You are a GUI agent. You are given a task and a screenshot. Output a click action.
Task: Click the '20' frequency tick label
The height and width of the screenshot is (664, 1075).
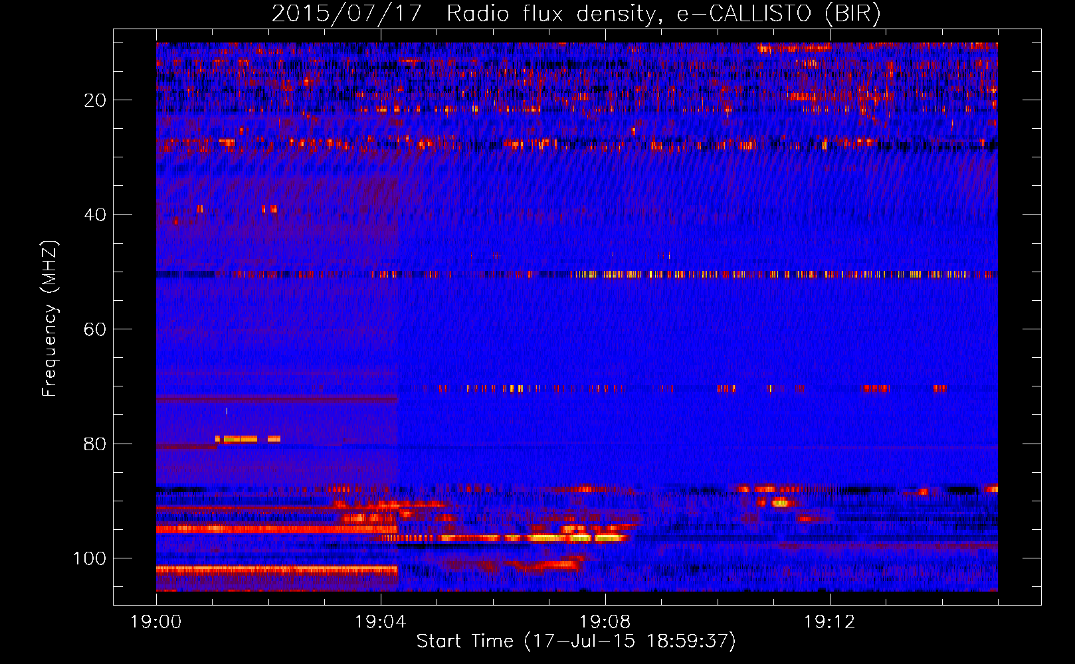click(x=95, y=100)
